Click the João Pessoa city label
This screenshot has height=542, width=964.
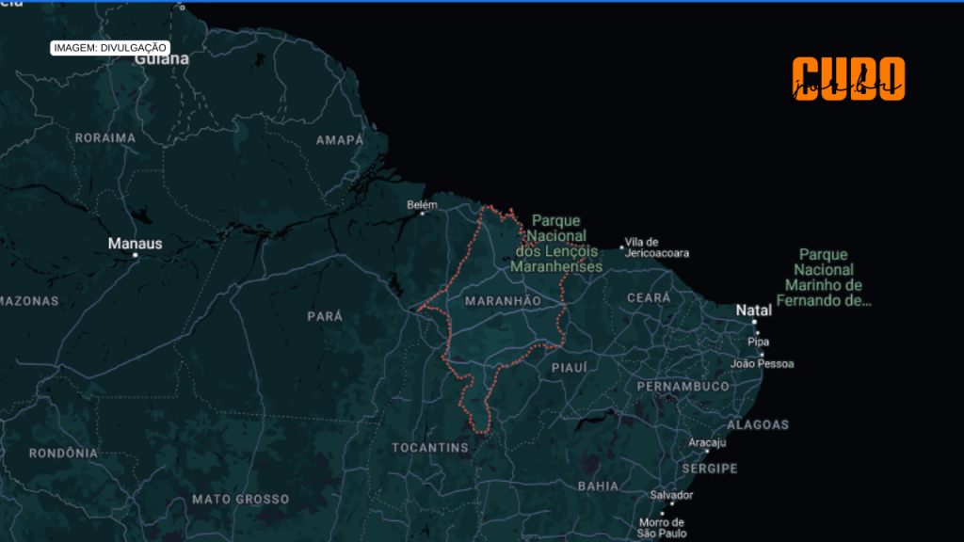point(763,361)
